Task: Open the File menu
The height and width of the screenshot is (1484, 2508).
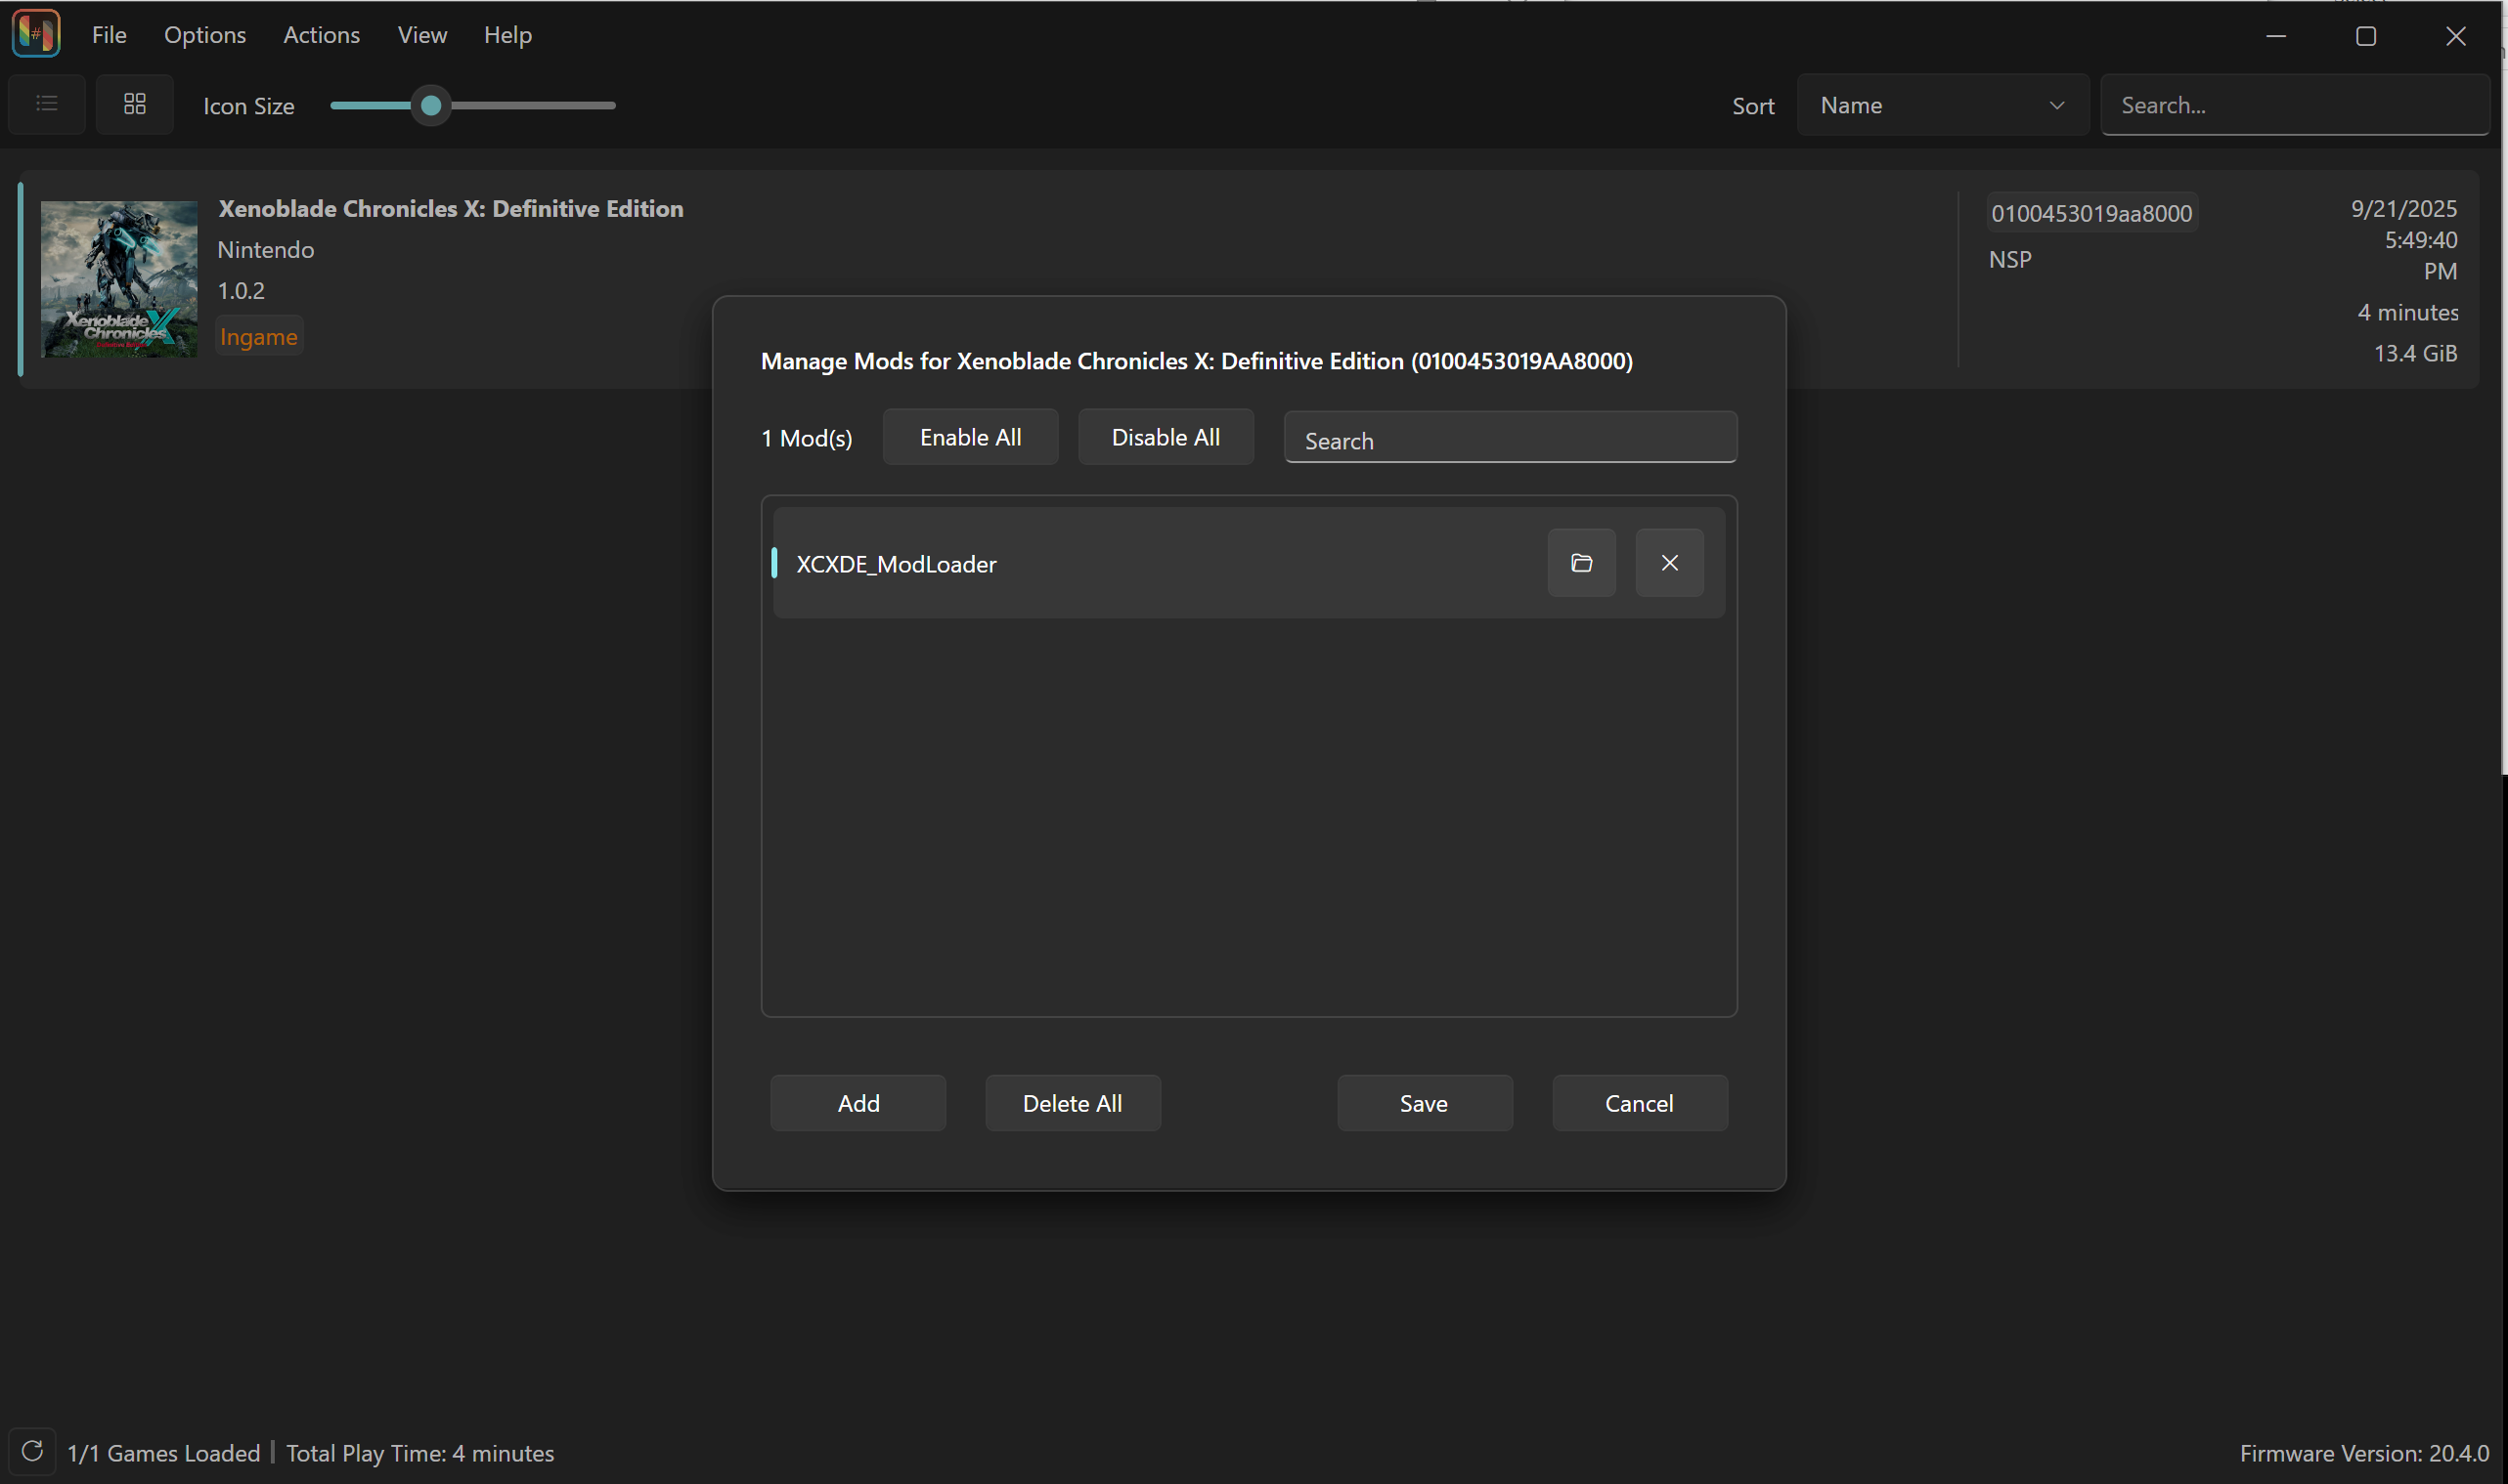Action: [109, 35]
